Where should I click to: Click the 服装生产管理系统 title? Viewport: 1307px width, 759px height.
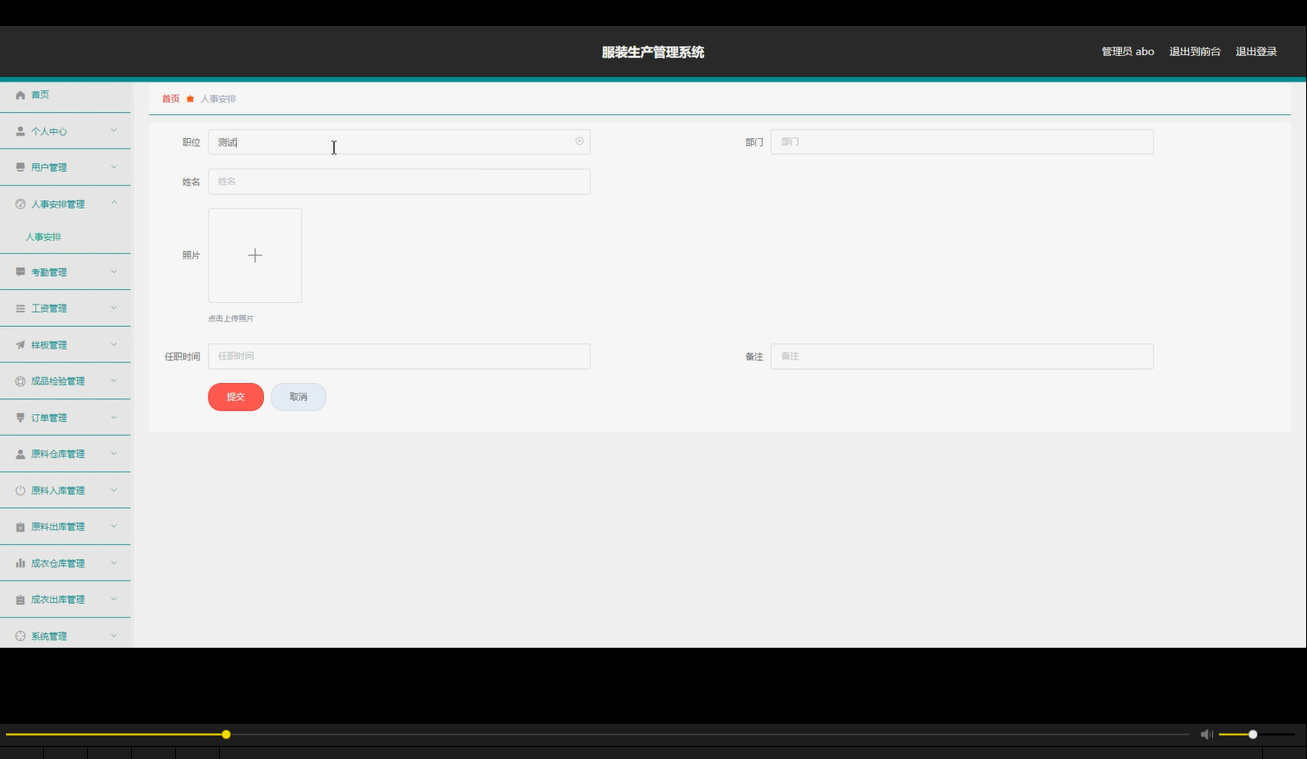tap(653, 52)
